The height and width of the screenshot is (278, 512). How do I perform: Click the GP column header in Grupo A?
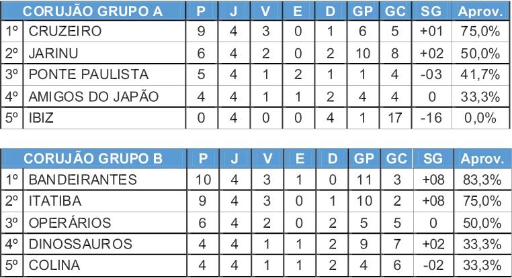pos(363,11)
